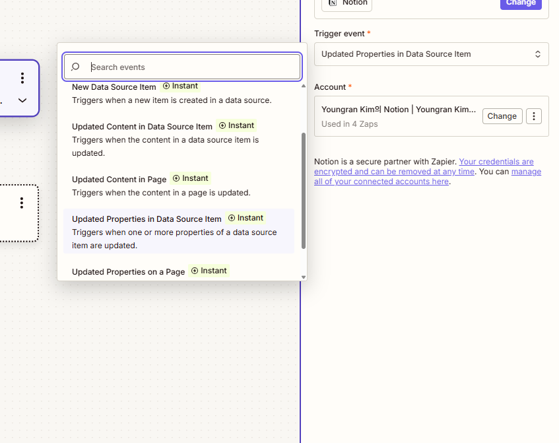
Task: Click the events list scrollbar thumb
Action: pyautogui.click(x=304, y=191)
